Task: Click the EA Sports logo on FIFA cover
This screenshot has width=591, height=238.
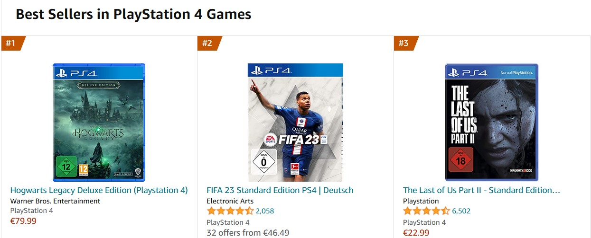Action: pos(270,140)
